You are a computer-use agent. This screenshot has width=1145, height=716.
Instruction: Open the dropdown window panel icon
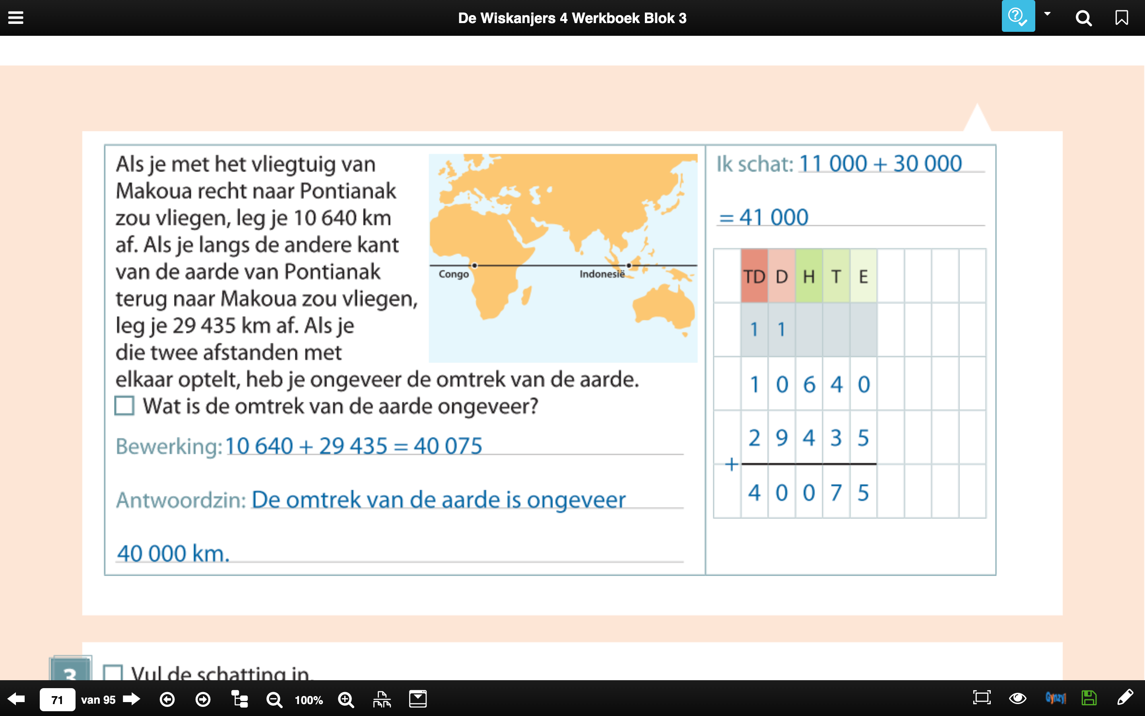(x=418, y=699)
